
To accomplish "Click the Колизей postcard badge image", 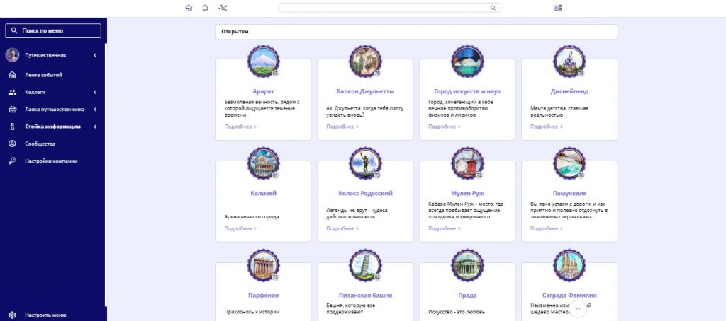I will pos(263,163).
